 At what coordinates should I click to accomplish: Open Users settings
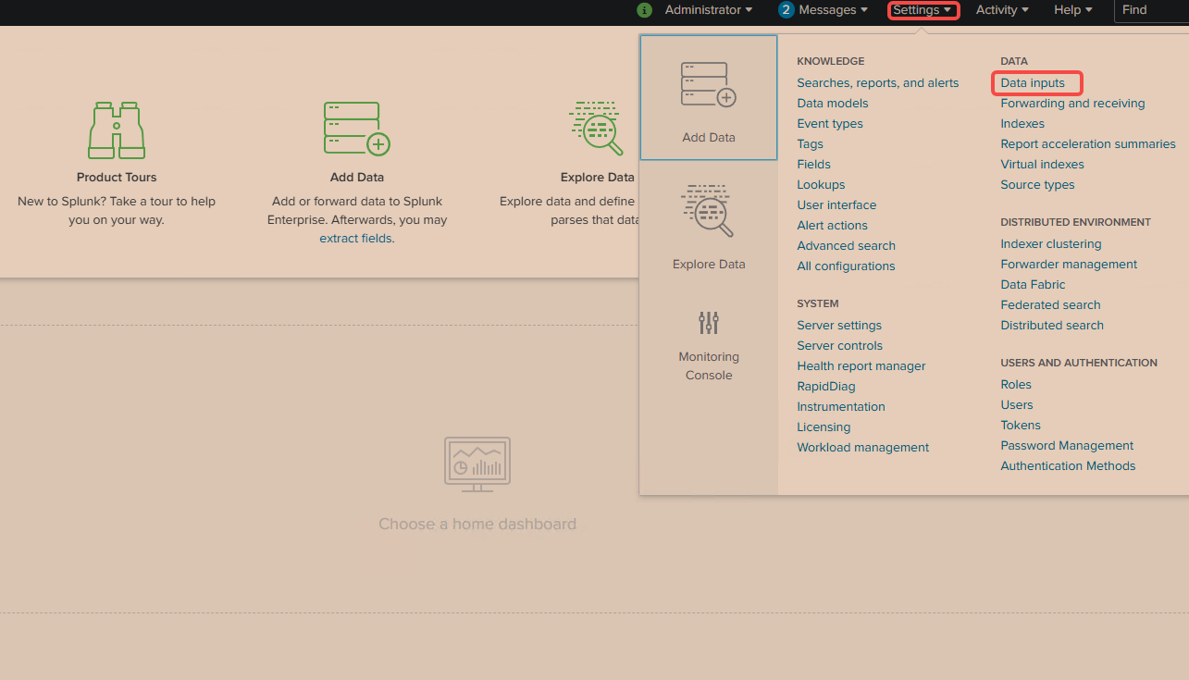1017,405
